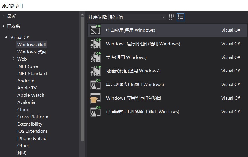The width and height of the screenshot is (248, 157).
Task: Click Visual C# label on 单元测试应用 row
Action: (x=231, y=84)
